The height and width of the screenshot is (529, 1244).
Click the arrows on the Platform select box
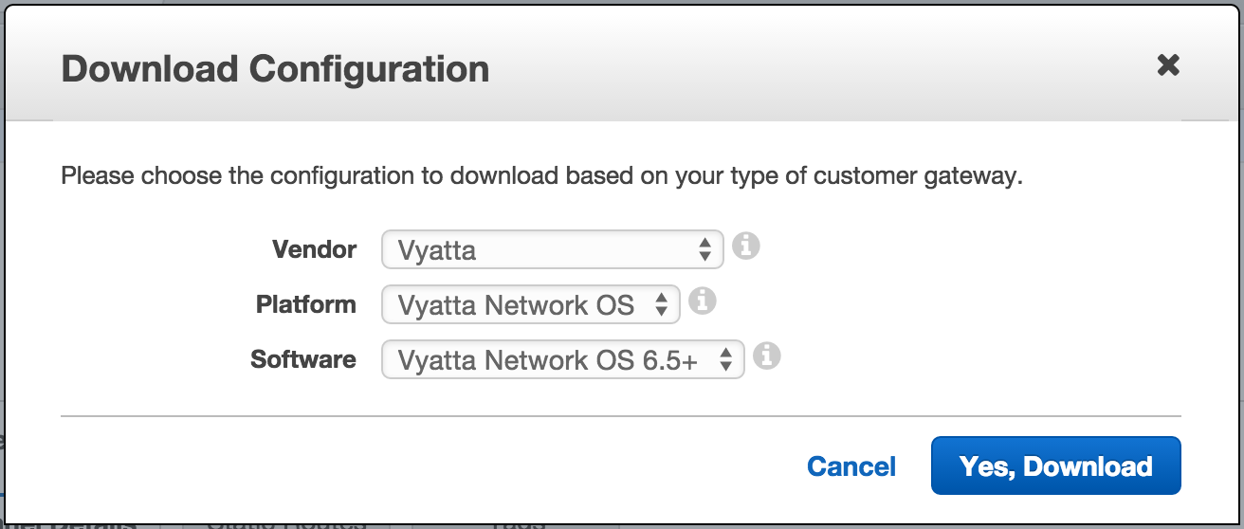pyautogui.click(x=662, y=305)
